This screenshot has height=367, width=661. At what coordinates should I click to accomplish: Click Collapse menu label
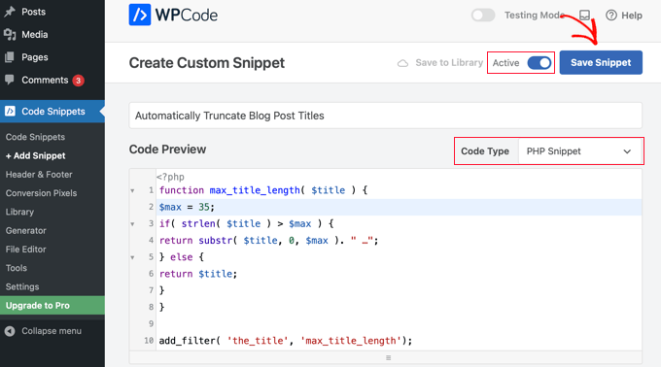click(52, 331)
